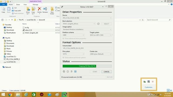Select Local Disk (C:) in navigation pane

click(11, 57)
